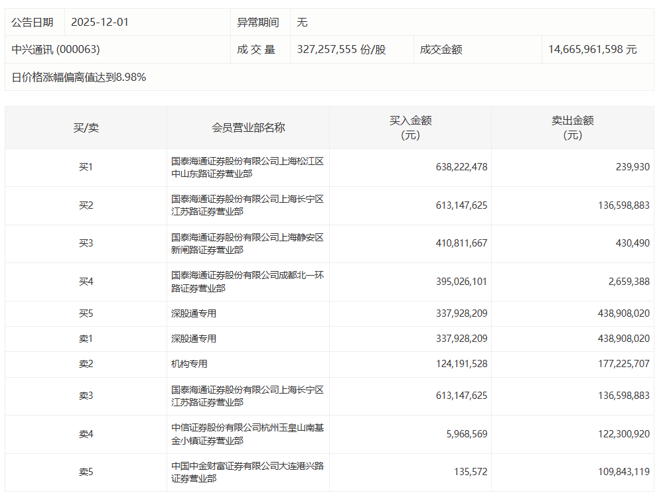Click the 异常期间 value 无

(x=302, y=22)
